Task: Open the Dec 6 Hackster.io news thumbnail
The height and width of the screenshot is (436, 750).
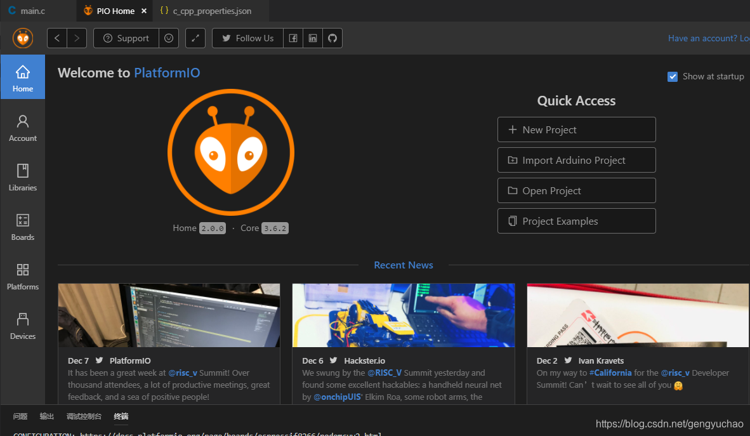Action: (x=403, y=315)
